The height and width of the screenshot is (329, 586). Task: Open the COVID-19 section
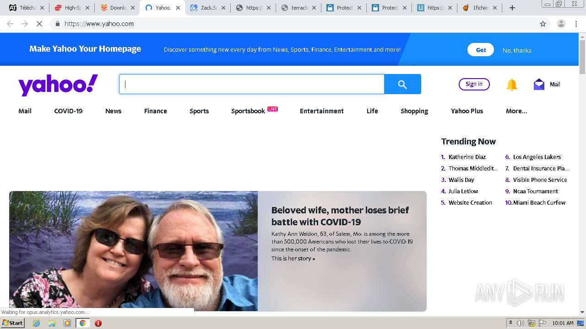(x=68, y=111)
